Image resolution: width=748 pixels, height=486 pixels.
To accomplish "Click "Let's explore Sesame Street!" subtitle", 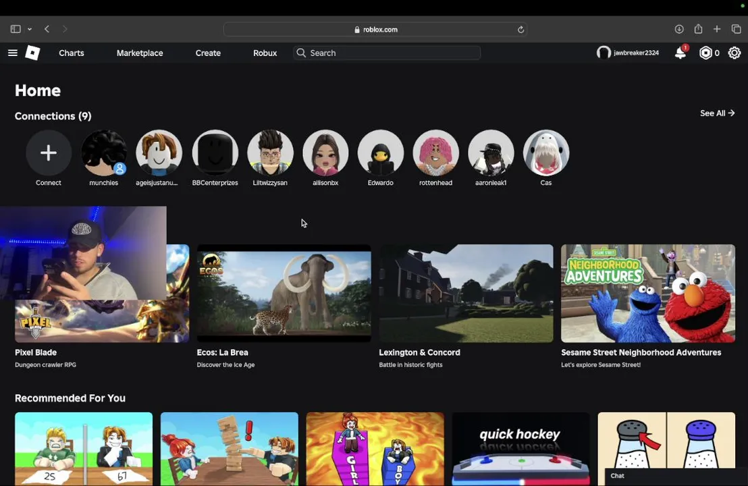I will (x=601, y=365).
